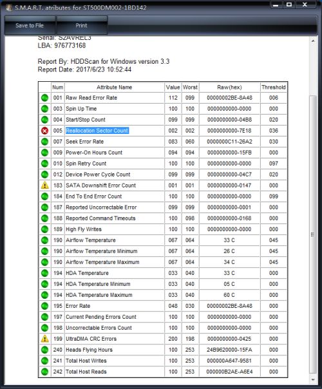The height and width of the screenshot is (389, 322).
Task: Click the green status icon for Spin Up Time
Action: tap(44, 109)
